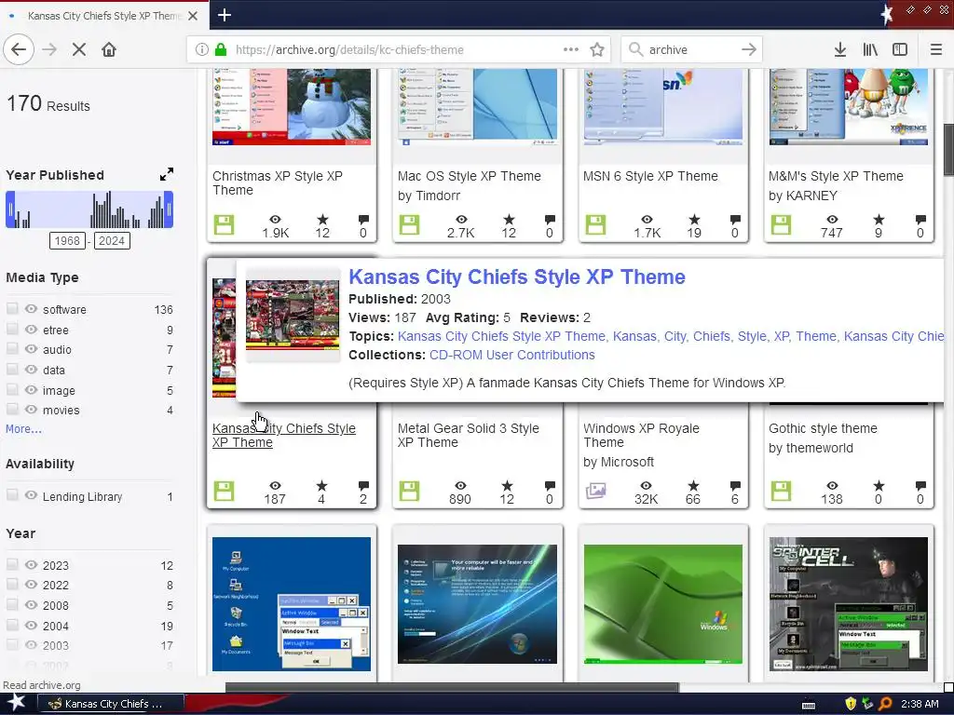Click the favorites star on Mac OS theme card
The image size is (954, 715).
509,219
